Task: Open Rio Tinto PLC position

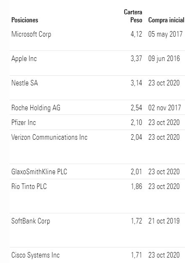Action: 29,186
